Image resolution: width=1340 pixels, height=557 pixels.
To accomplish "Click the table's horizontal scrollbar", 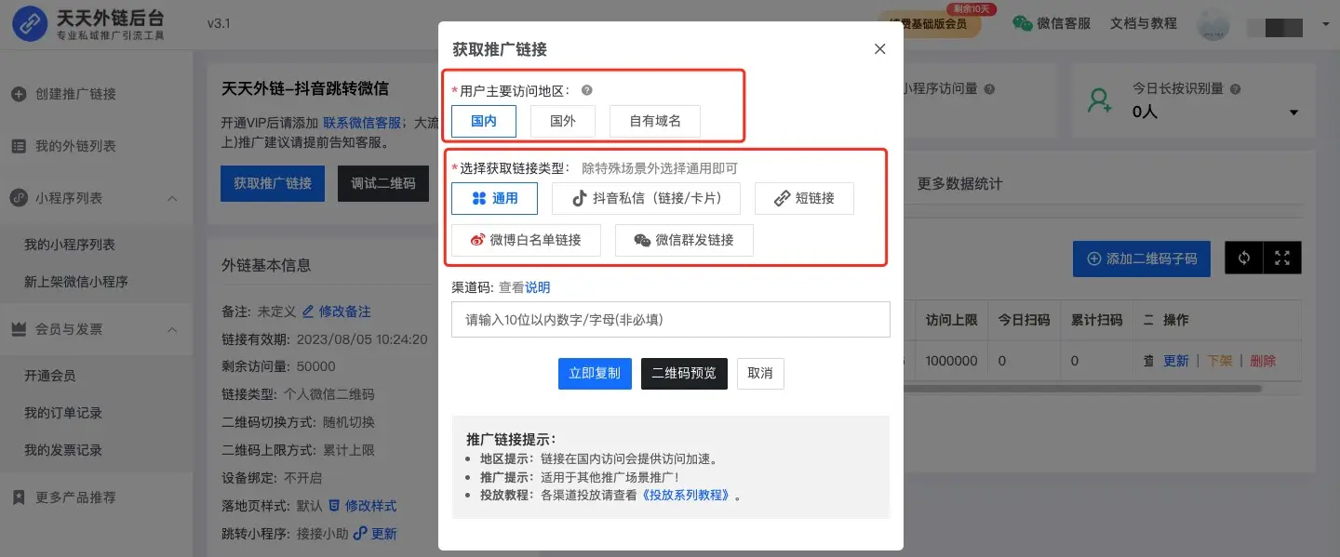I will click(1082, 388).
